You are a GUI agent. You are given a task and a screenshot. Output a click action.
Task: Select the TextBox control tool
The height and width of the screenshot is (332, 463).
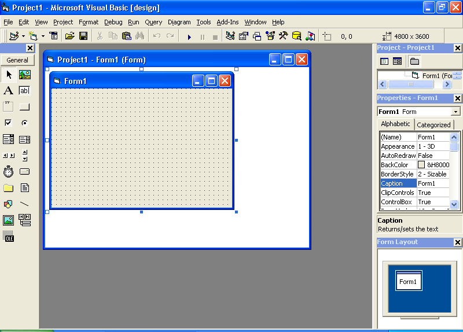[x=25, y=90]
